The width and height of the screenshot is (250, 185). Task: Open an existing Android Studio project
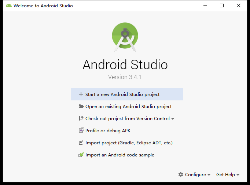coord(128,106)
